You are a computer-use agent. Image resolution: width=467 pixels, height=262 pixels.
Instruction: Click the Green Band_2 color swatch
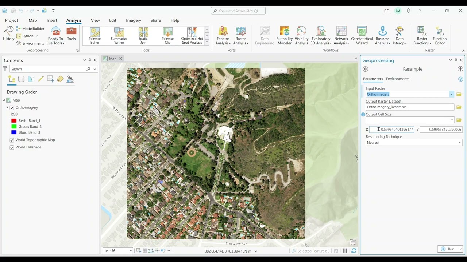[14, 127]
